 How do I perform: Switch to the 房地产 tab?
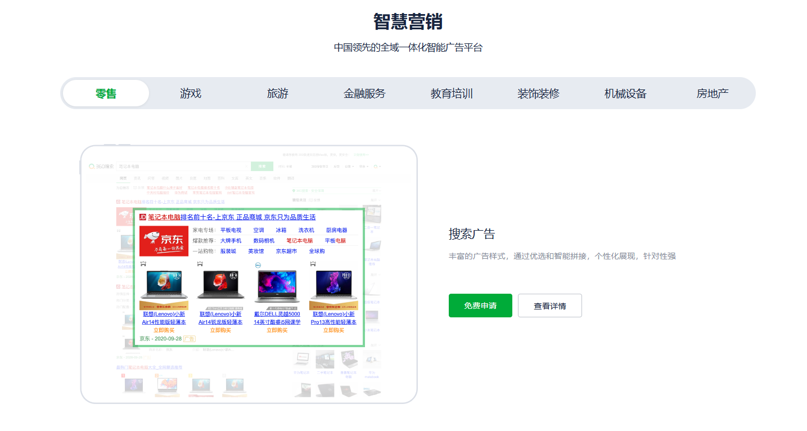click(713, 93)
